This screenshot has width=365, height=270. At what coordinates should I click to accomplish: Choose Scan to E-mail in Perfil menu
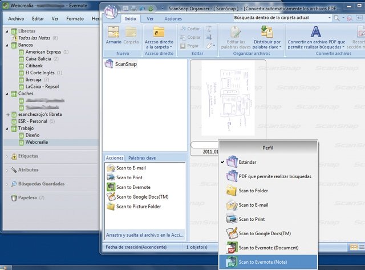coord(268,205)
